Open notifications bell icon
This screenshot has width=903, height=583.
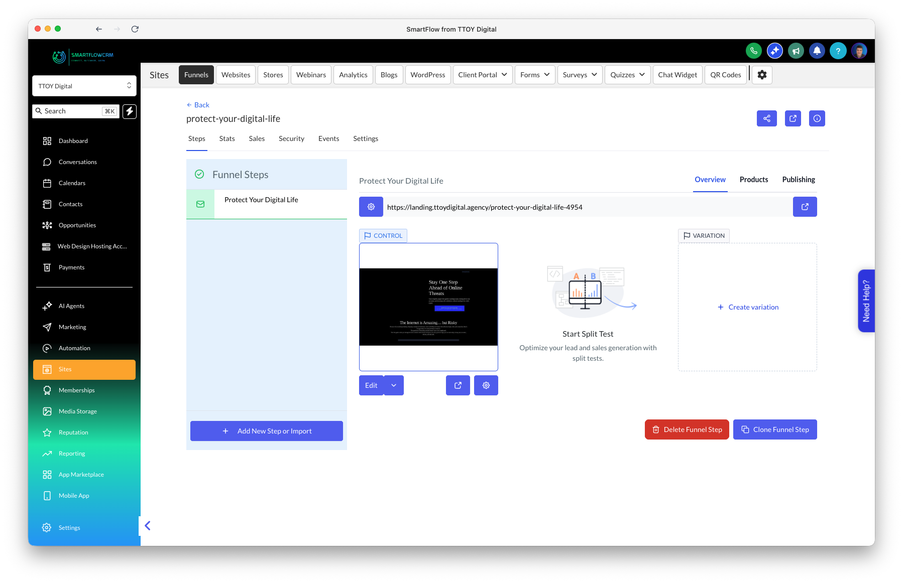(x=817, y=51)
